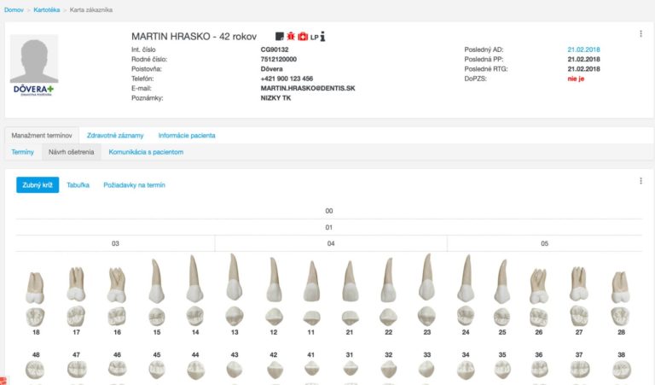Switch to Tabuľka view
This screenshot has width=655, height=385.
tap(78, 184)
